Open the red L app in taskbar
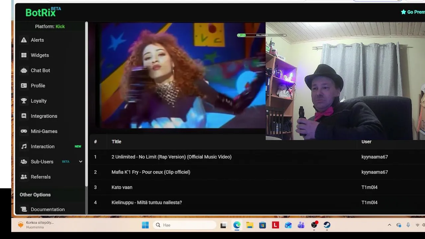This screenshot has height=239, width=425. click(275, 225)
